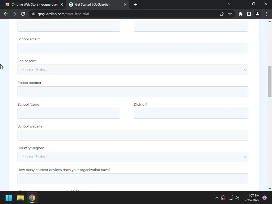Focus the School email field

[133, 48]
